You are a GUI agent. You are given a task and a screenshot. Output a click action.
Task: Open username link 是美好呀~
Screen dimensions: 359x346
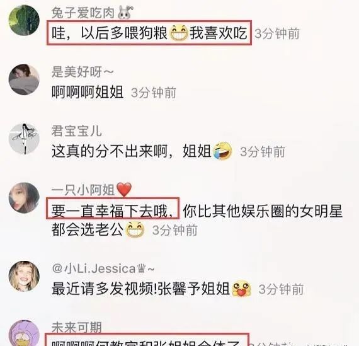pos(83,72)
